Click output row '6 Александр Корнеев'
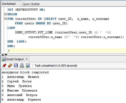 coord(21,100)
